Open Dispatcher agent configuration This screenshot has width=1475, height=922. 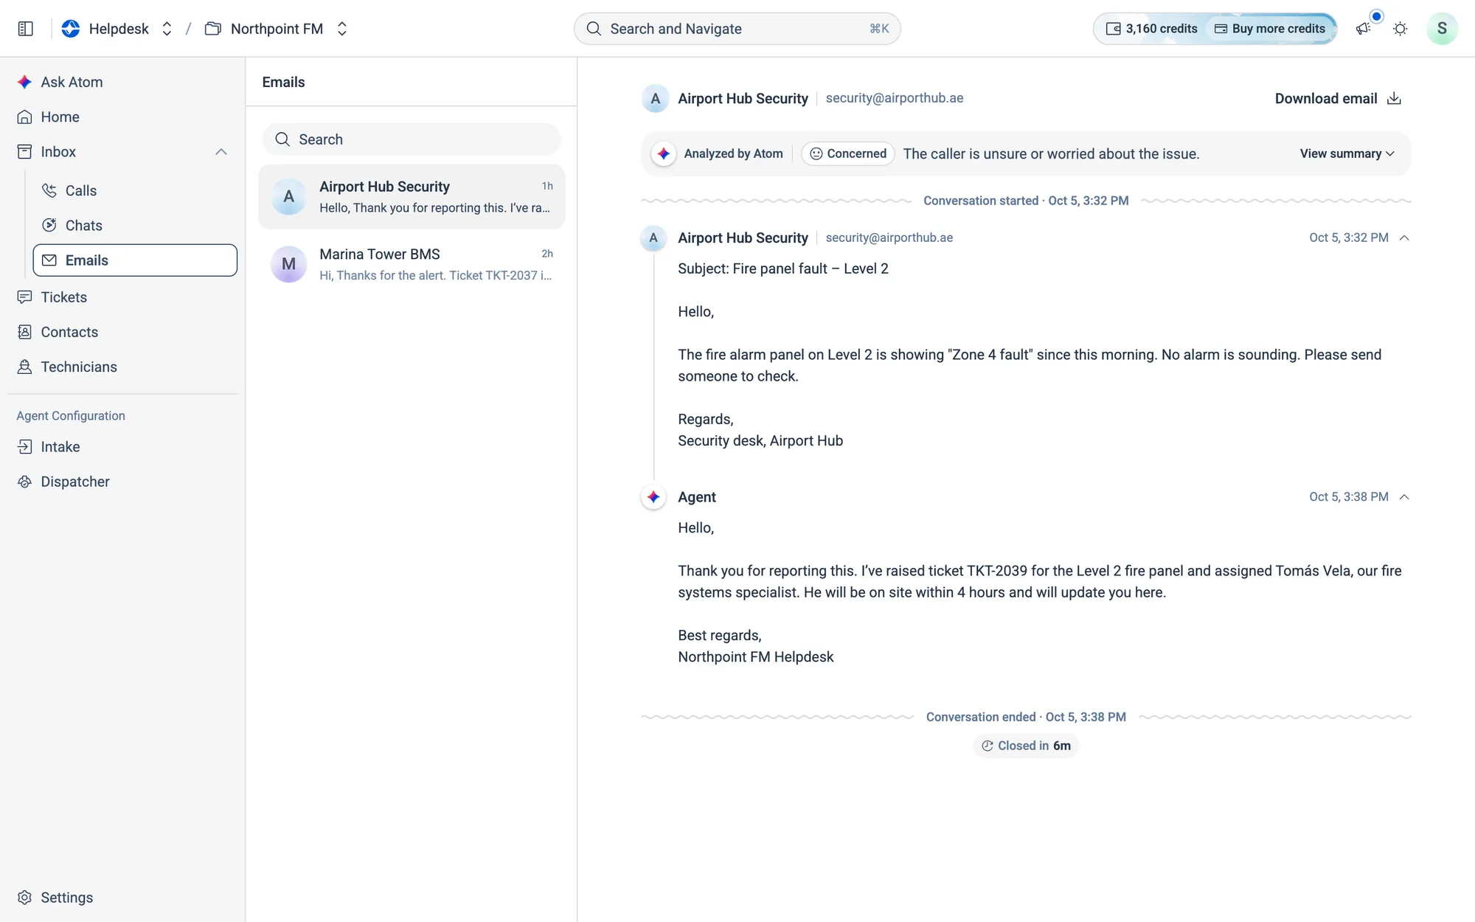(x=122, y=482)
